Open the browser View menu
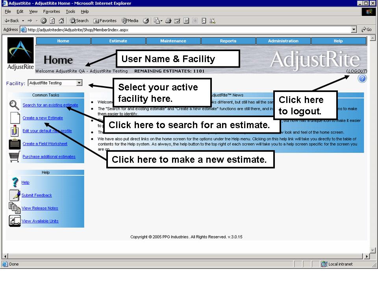The width and height of the screenshot is (378, 283). point(33,11)
